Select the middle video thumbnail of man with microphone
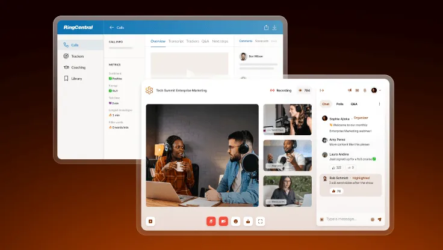Screen dimensions: 443x250 coord(288,156)
